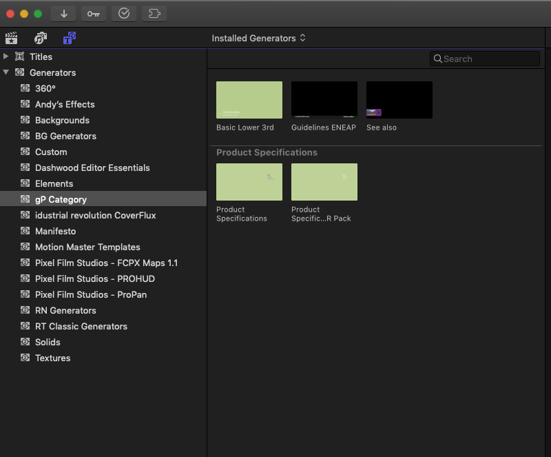
Task: Close the window with red button
Action: (x=10, y=14)
